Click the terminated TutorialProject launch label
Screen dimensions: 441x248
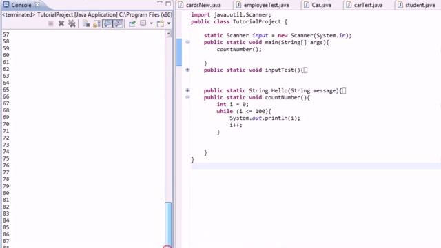(x=87, y=14)
